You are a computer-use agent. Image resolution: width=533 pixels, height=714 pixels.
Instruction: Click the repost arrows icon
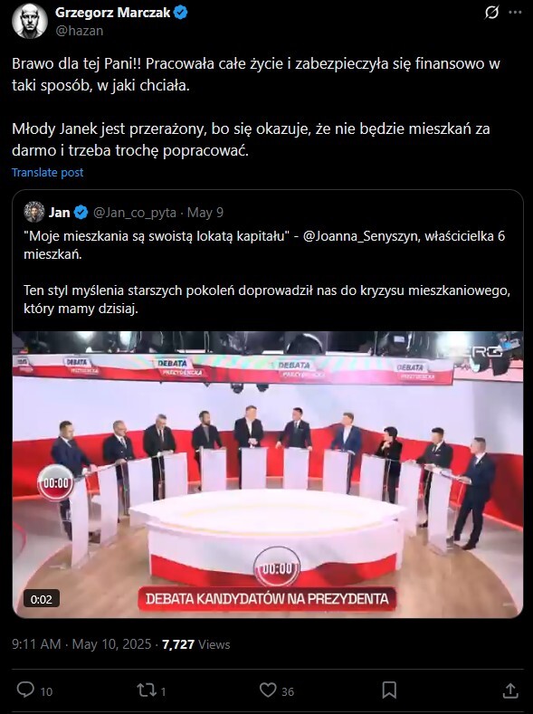point(147,690)
